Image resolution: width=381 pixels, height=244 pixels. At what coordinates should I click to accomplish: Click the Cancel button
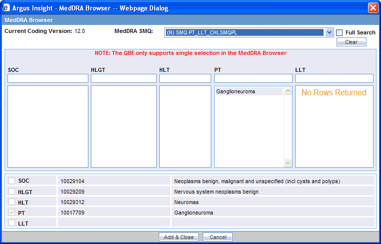click(218, 237)
